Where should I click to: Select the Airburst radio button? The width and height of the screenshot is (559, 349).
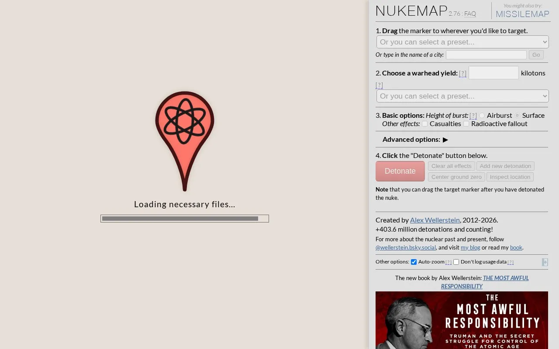[482, 116]
